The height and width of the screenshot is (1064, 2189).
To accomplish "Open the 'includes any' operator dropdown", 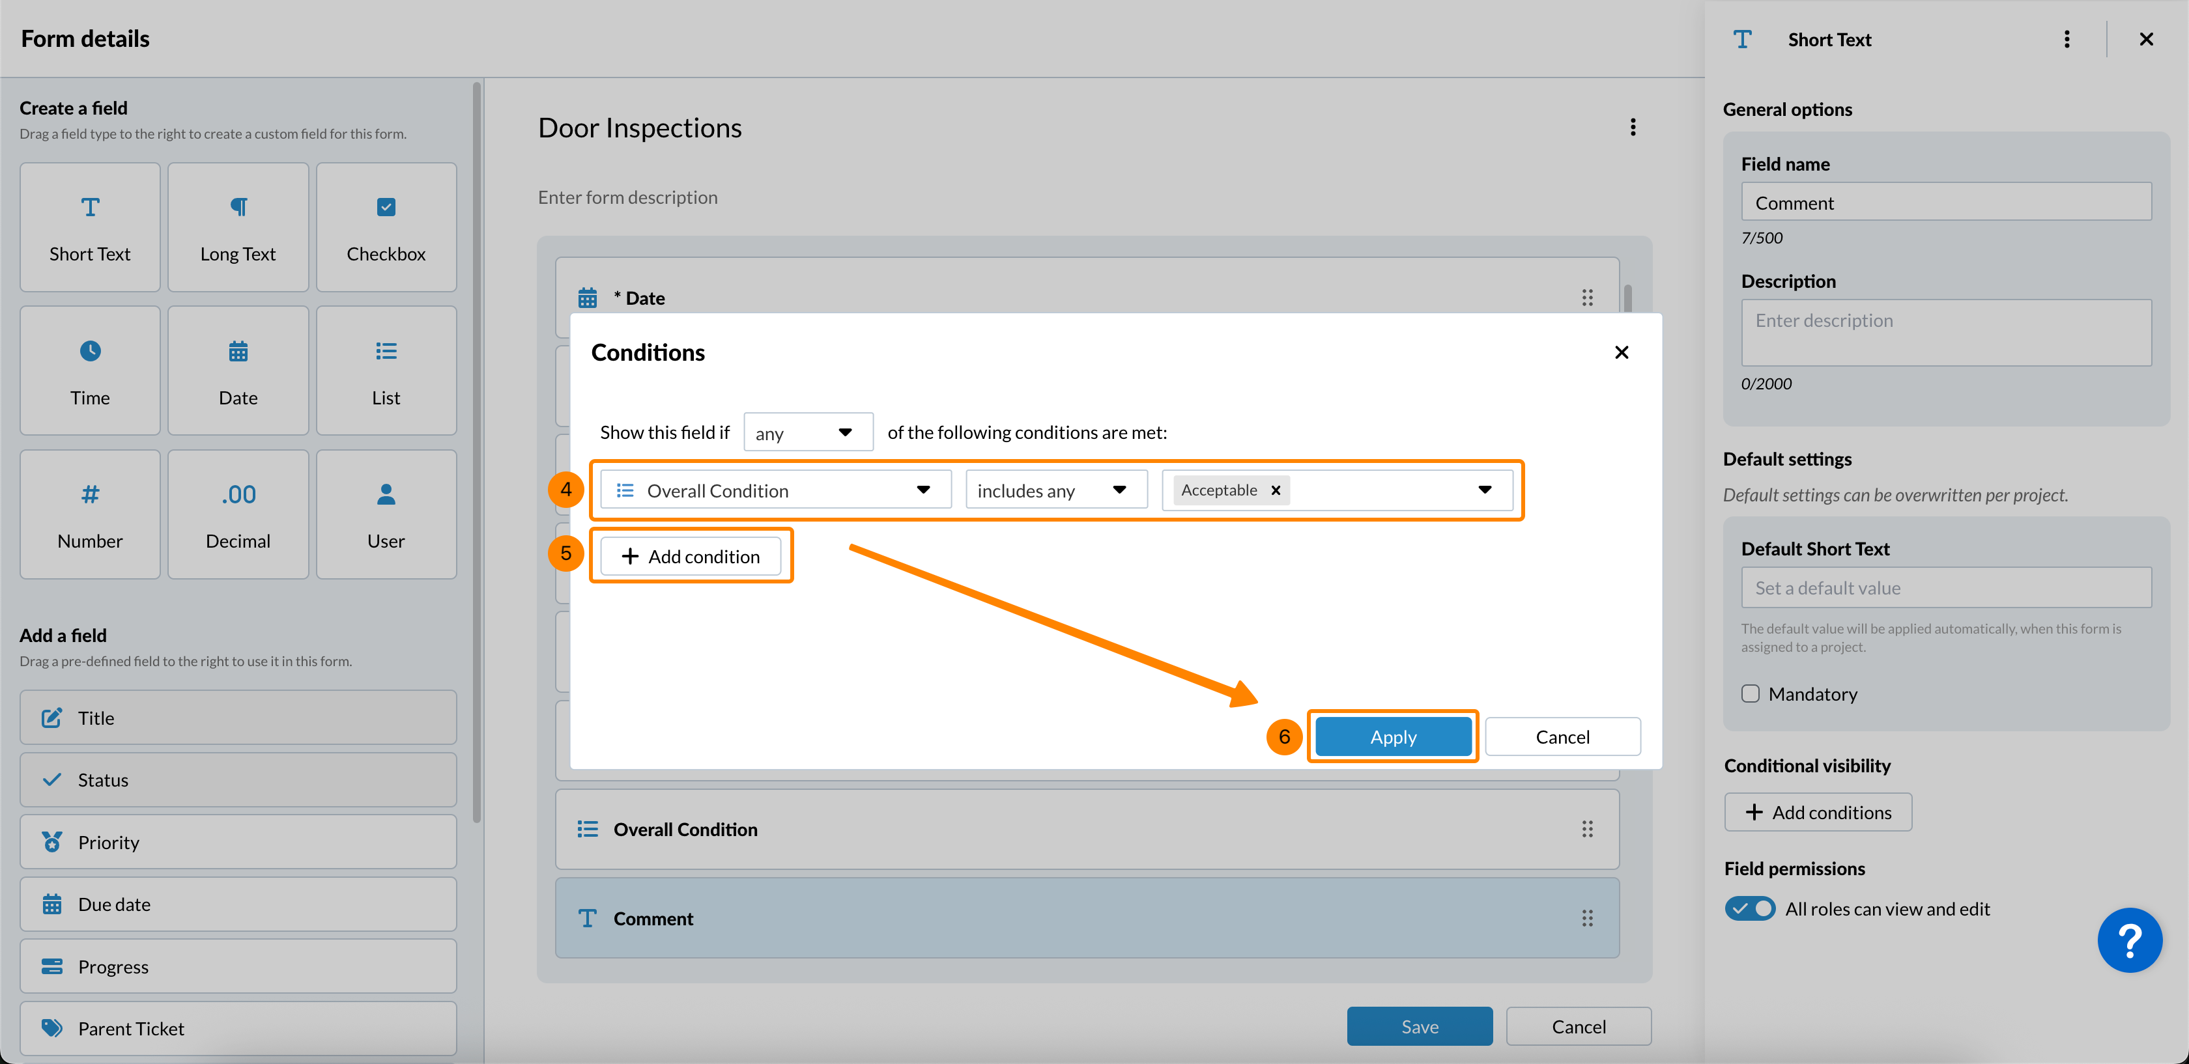I will 1055,491.
